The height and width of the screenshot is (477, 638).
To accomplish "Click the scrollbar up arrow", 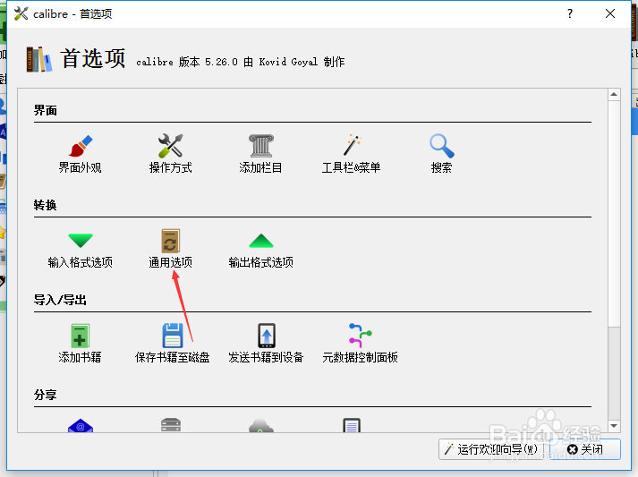I will (x=614, y=95).
